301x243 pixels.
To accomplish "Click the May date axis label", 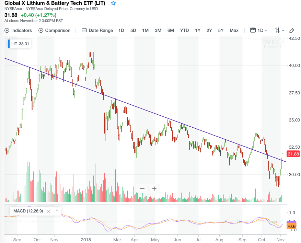I will (x=155, y=240).
